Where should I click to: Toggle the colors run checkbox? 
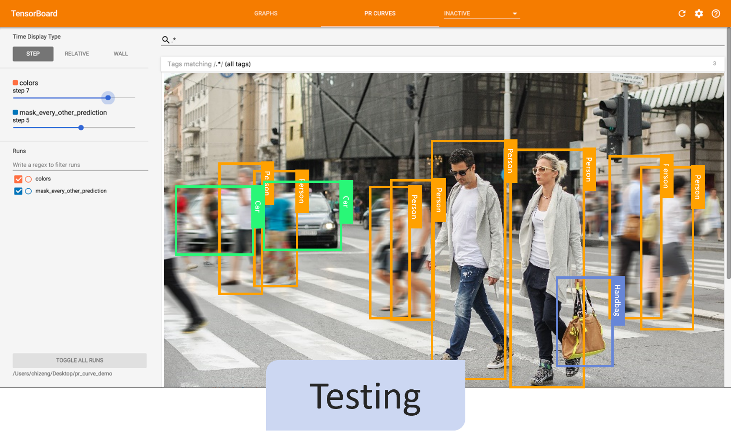pos(18,179)
